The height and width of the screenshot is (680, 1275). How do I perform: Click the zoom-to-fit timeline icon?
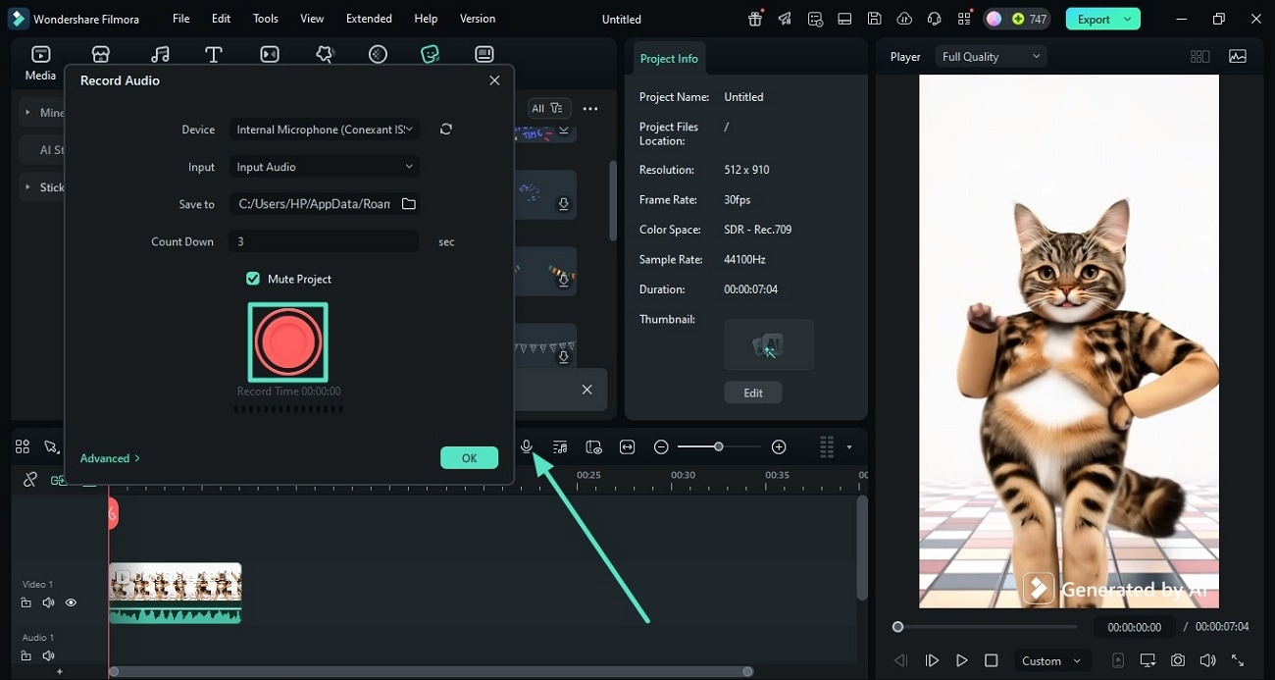(x=628, y=446)
